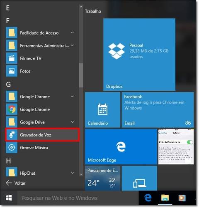Viewport: 199px width, 208px height.
Task: Click the Windows Start button
Action: pos(9,198)
